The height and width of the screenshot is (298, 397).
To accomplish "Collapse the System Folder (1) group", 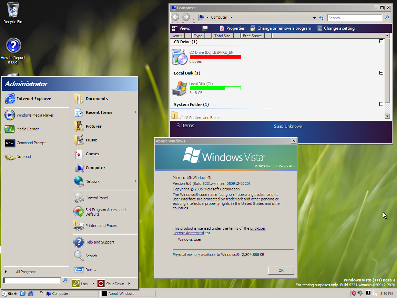I will click(381, 104).
